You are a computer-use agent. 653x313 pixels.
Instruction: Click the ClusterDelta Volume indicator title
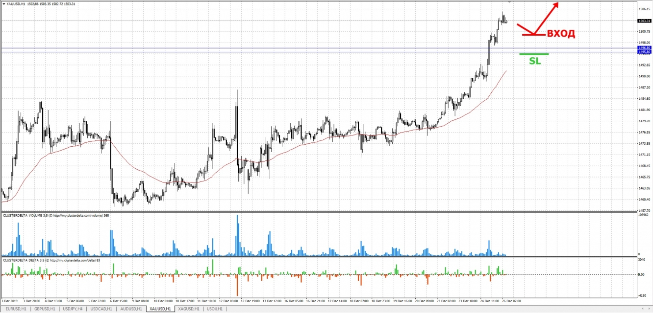(53, 215)
